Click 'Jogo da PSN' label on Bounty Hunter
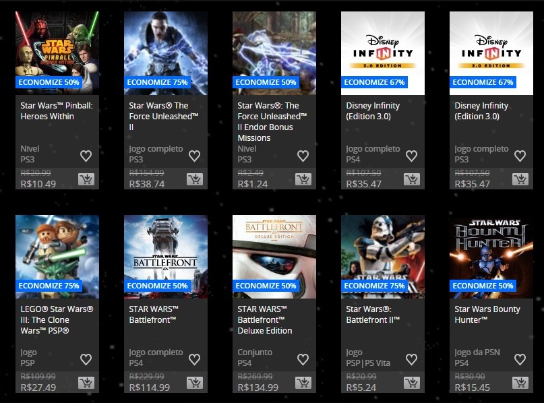 pyautogui.click(x=477, y=352)
